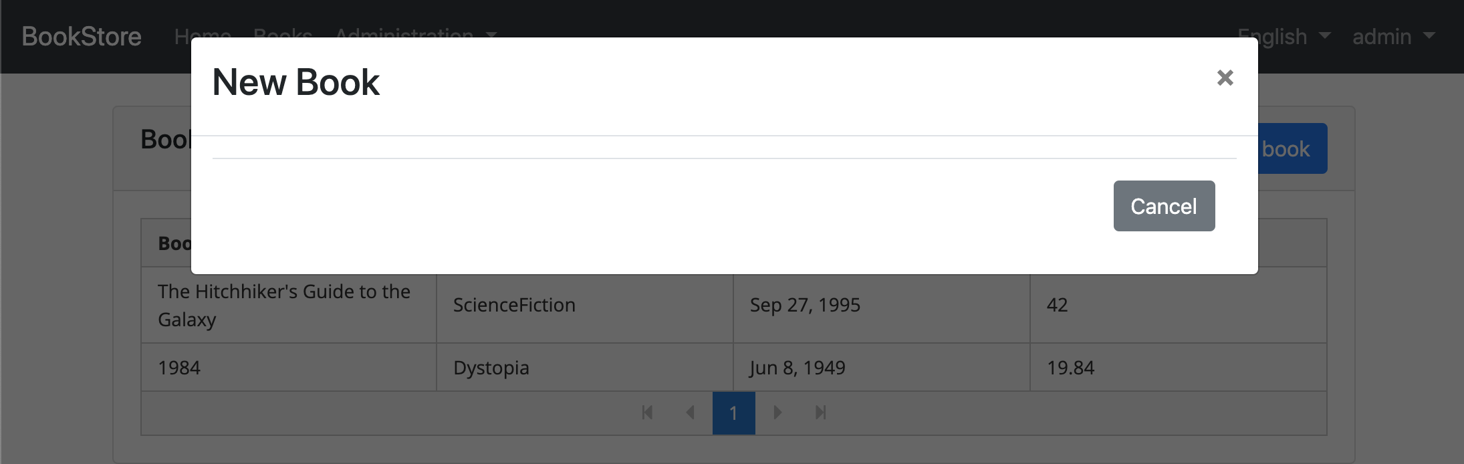This screenshot has height=464, width=1464.
Task: Click the ScienceFiction genre cell
Action: pos(513,305)
